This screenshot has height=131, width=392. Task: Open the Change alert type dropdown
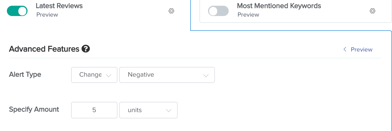94,75
